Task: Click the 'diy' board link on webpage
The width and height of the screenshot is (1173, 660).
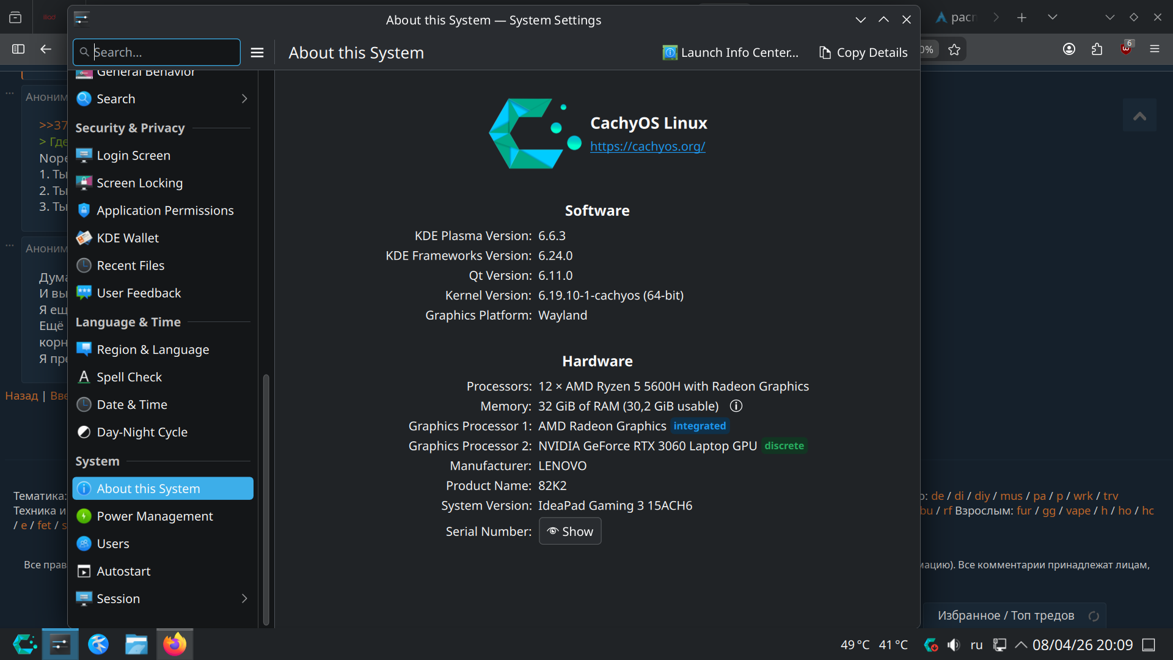Action: pos(982,496)
